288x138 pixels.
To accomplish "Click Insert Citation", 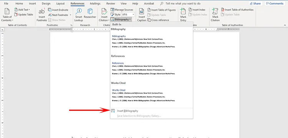I will click(x=104, y=15).
